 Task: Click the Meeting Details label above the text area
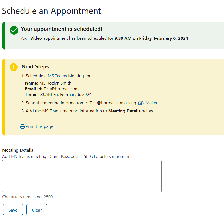(18, 150)
